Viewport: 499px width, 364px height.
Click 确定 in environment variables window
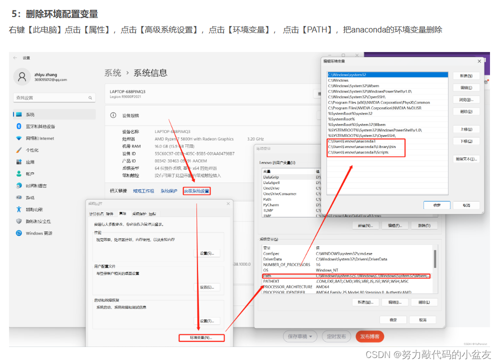point(393,320)
